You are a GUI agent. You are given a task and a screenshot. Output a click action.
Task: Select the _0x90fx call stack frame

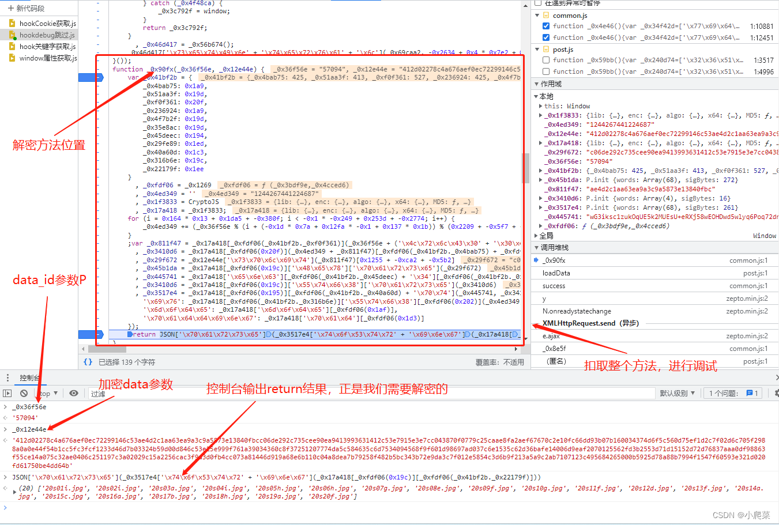pos(654,260)
